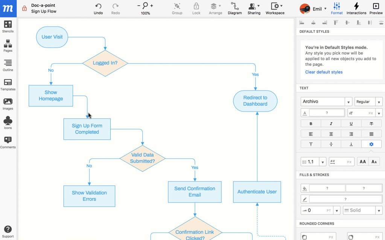Expand the Archivo font family dropdown

click(348, 102)
